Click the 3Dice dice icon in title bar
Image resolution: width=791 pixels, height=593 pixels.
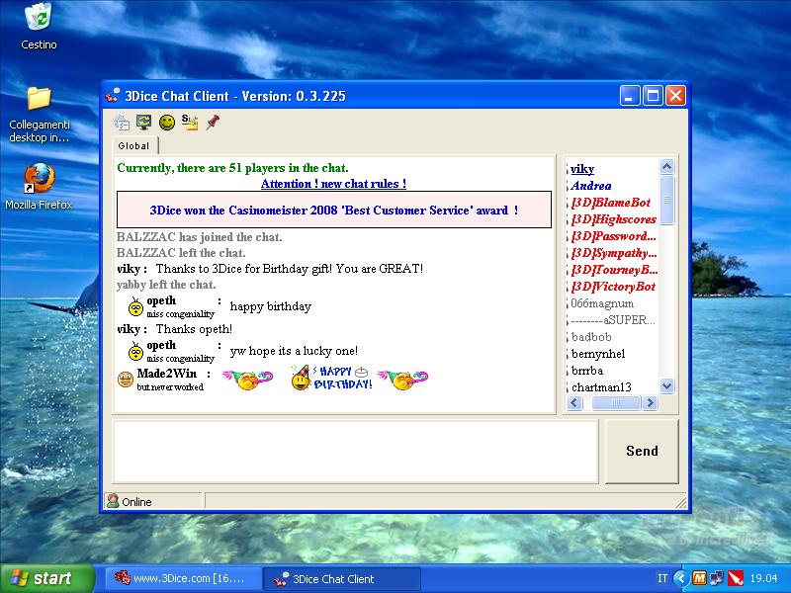[x=113, y=95]
